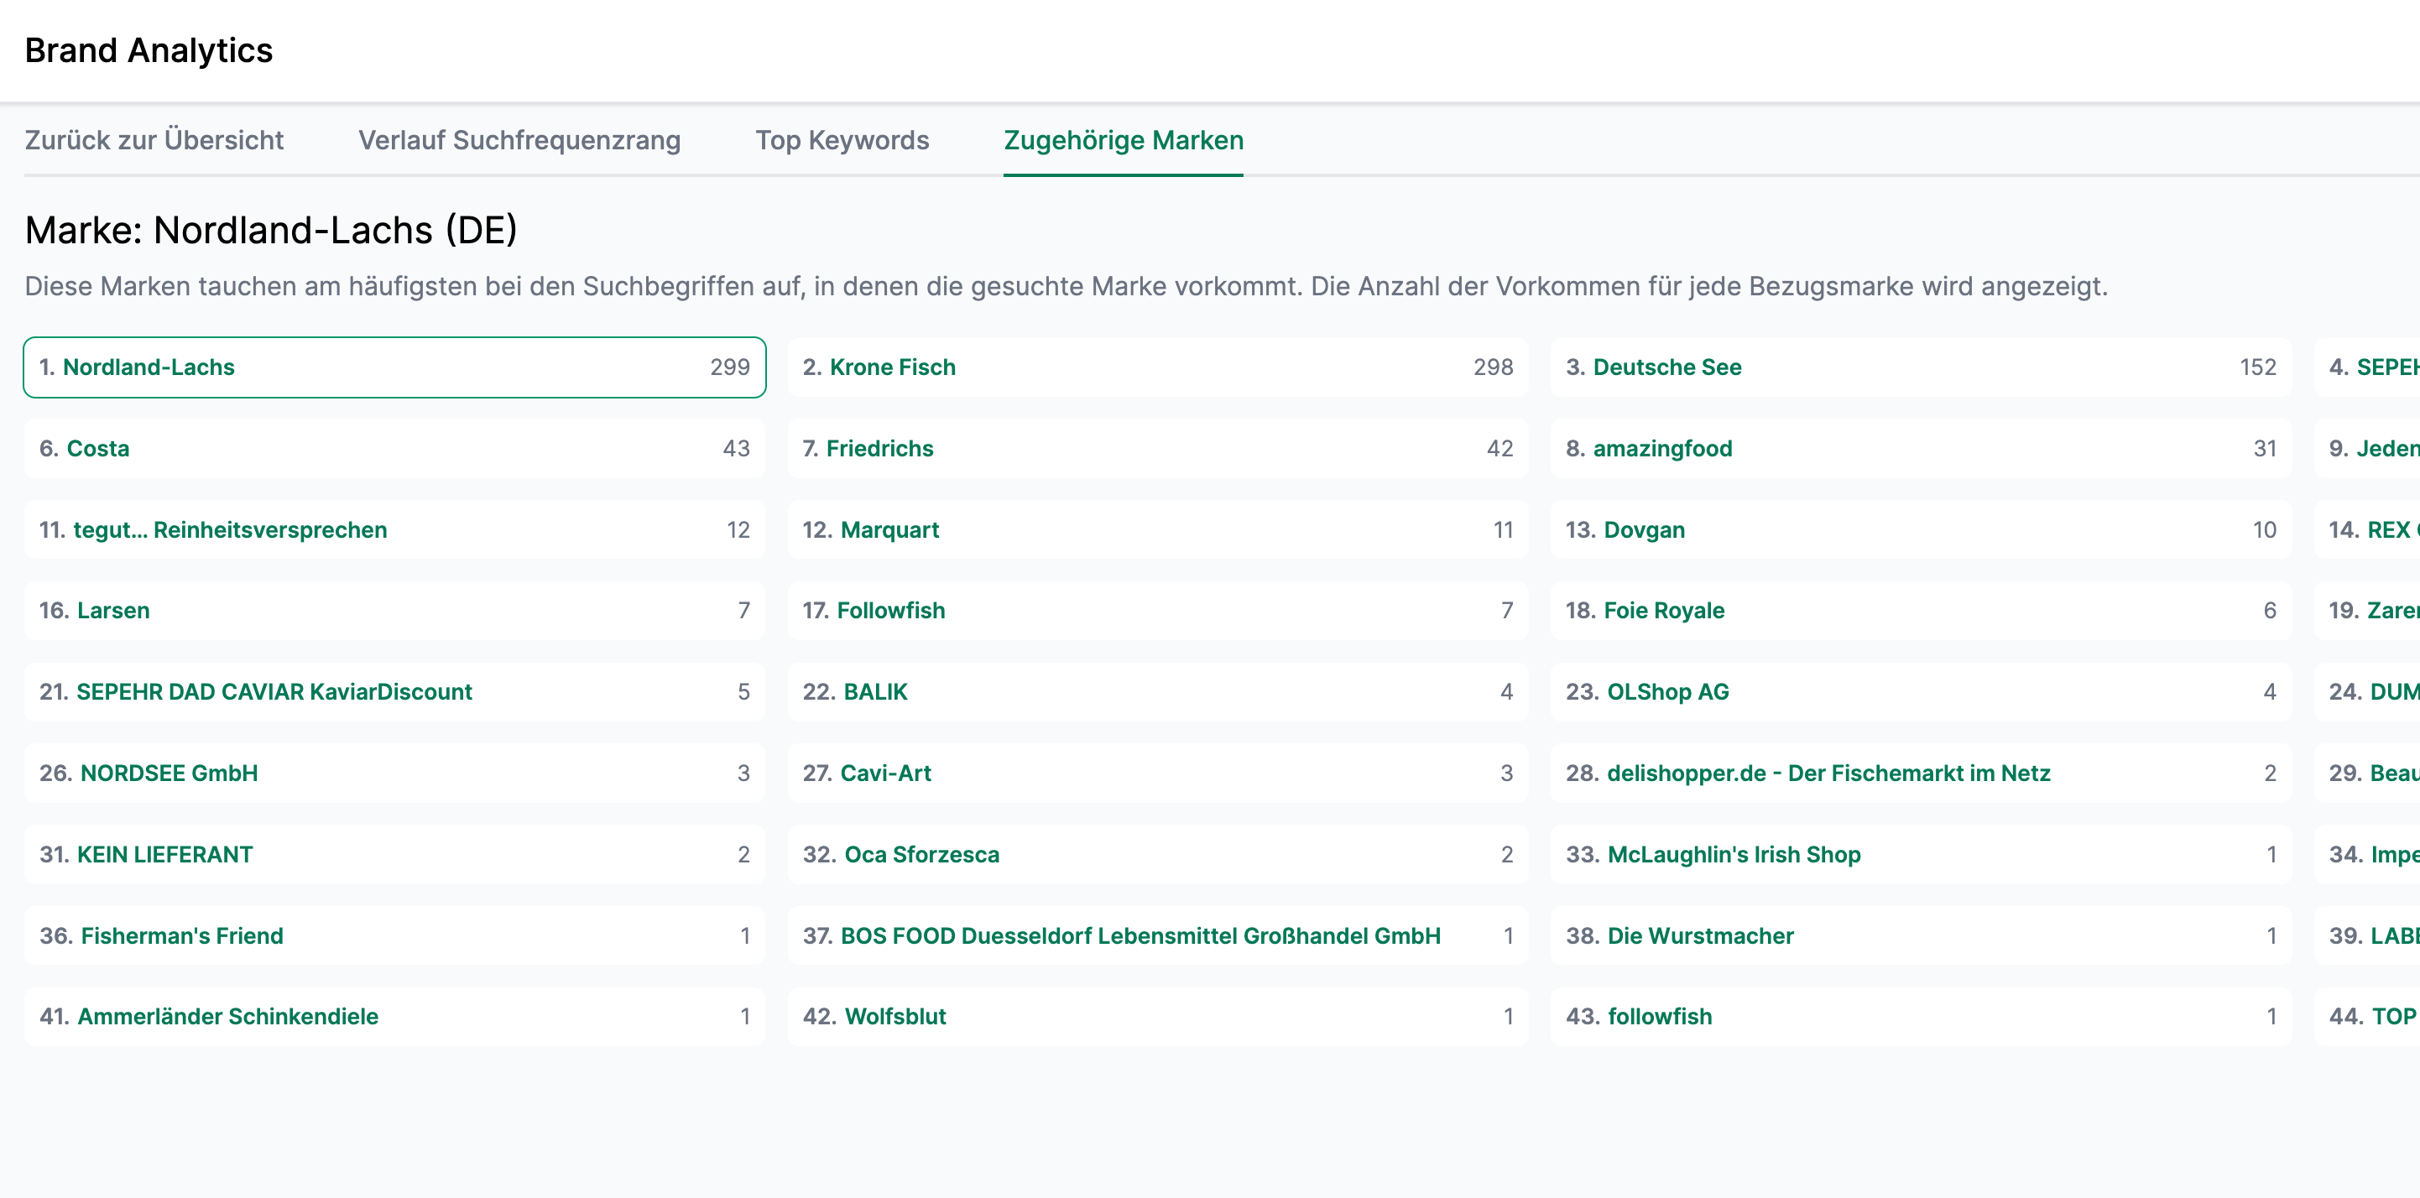The image size is (2420, 1198).
Task: Select Zugehörige Marken tab
Action: [x=1124, y=140]
